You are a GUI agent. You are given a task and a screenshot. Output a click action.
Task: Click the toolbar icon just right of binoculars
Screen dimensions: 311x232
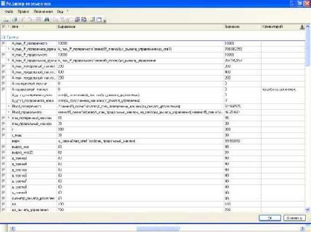[x=56, y=20]
